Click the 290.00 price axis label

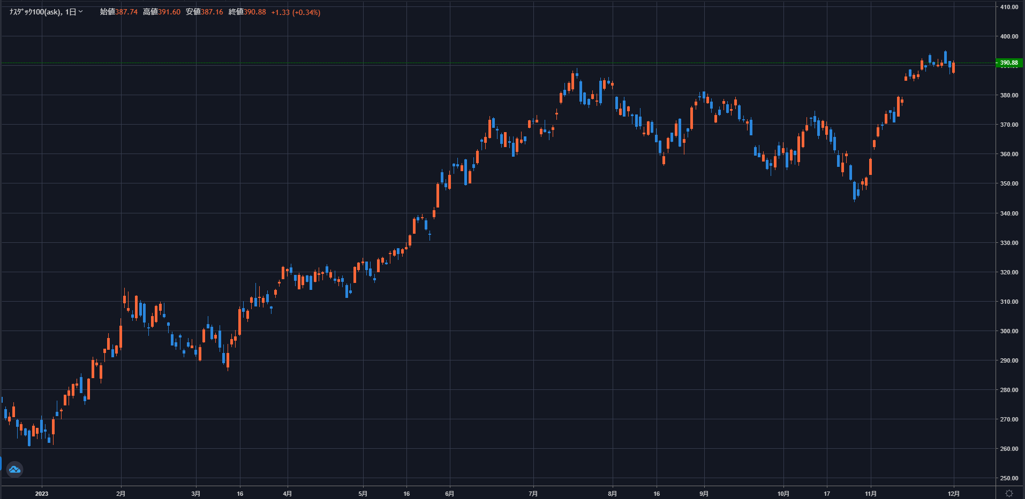(1009, 360)
